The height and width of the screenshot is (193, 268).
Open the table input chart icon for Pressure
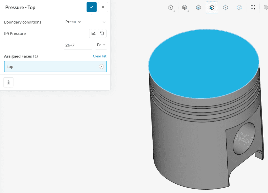[x=94, y=33]
